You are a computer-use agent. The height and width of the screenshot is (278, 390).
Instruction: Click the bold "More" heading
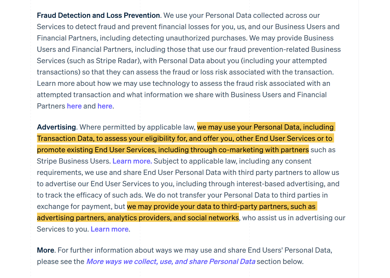pos(45,250)
